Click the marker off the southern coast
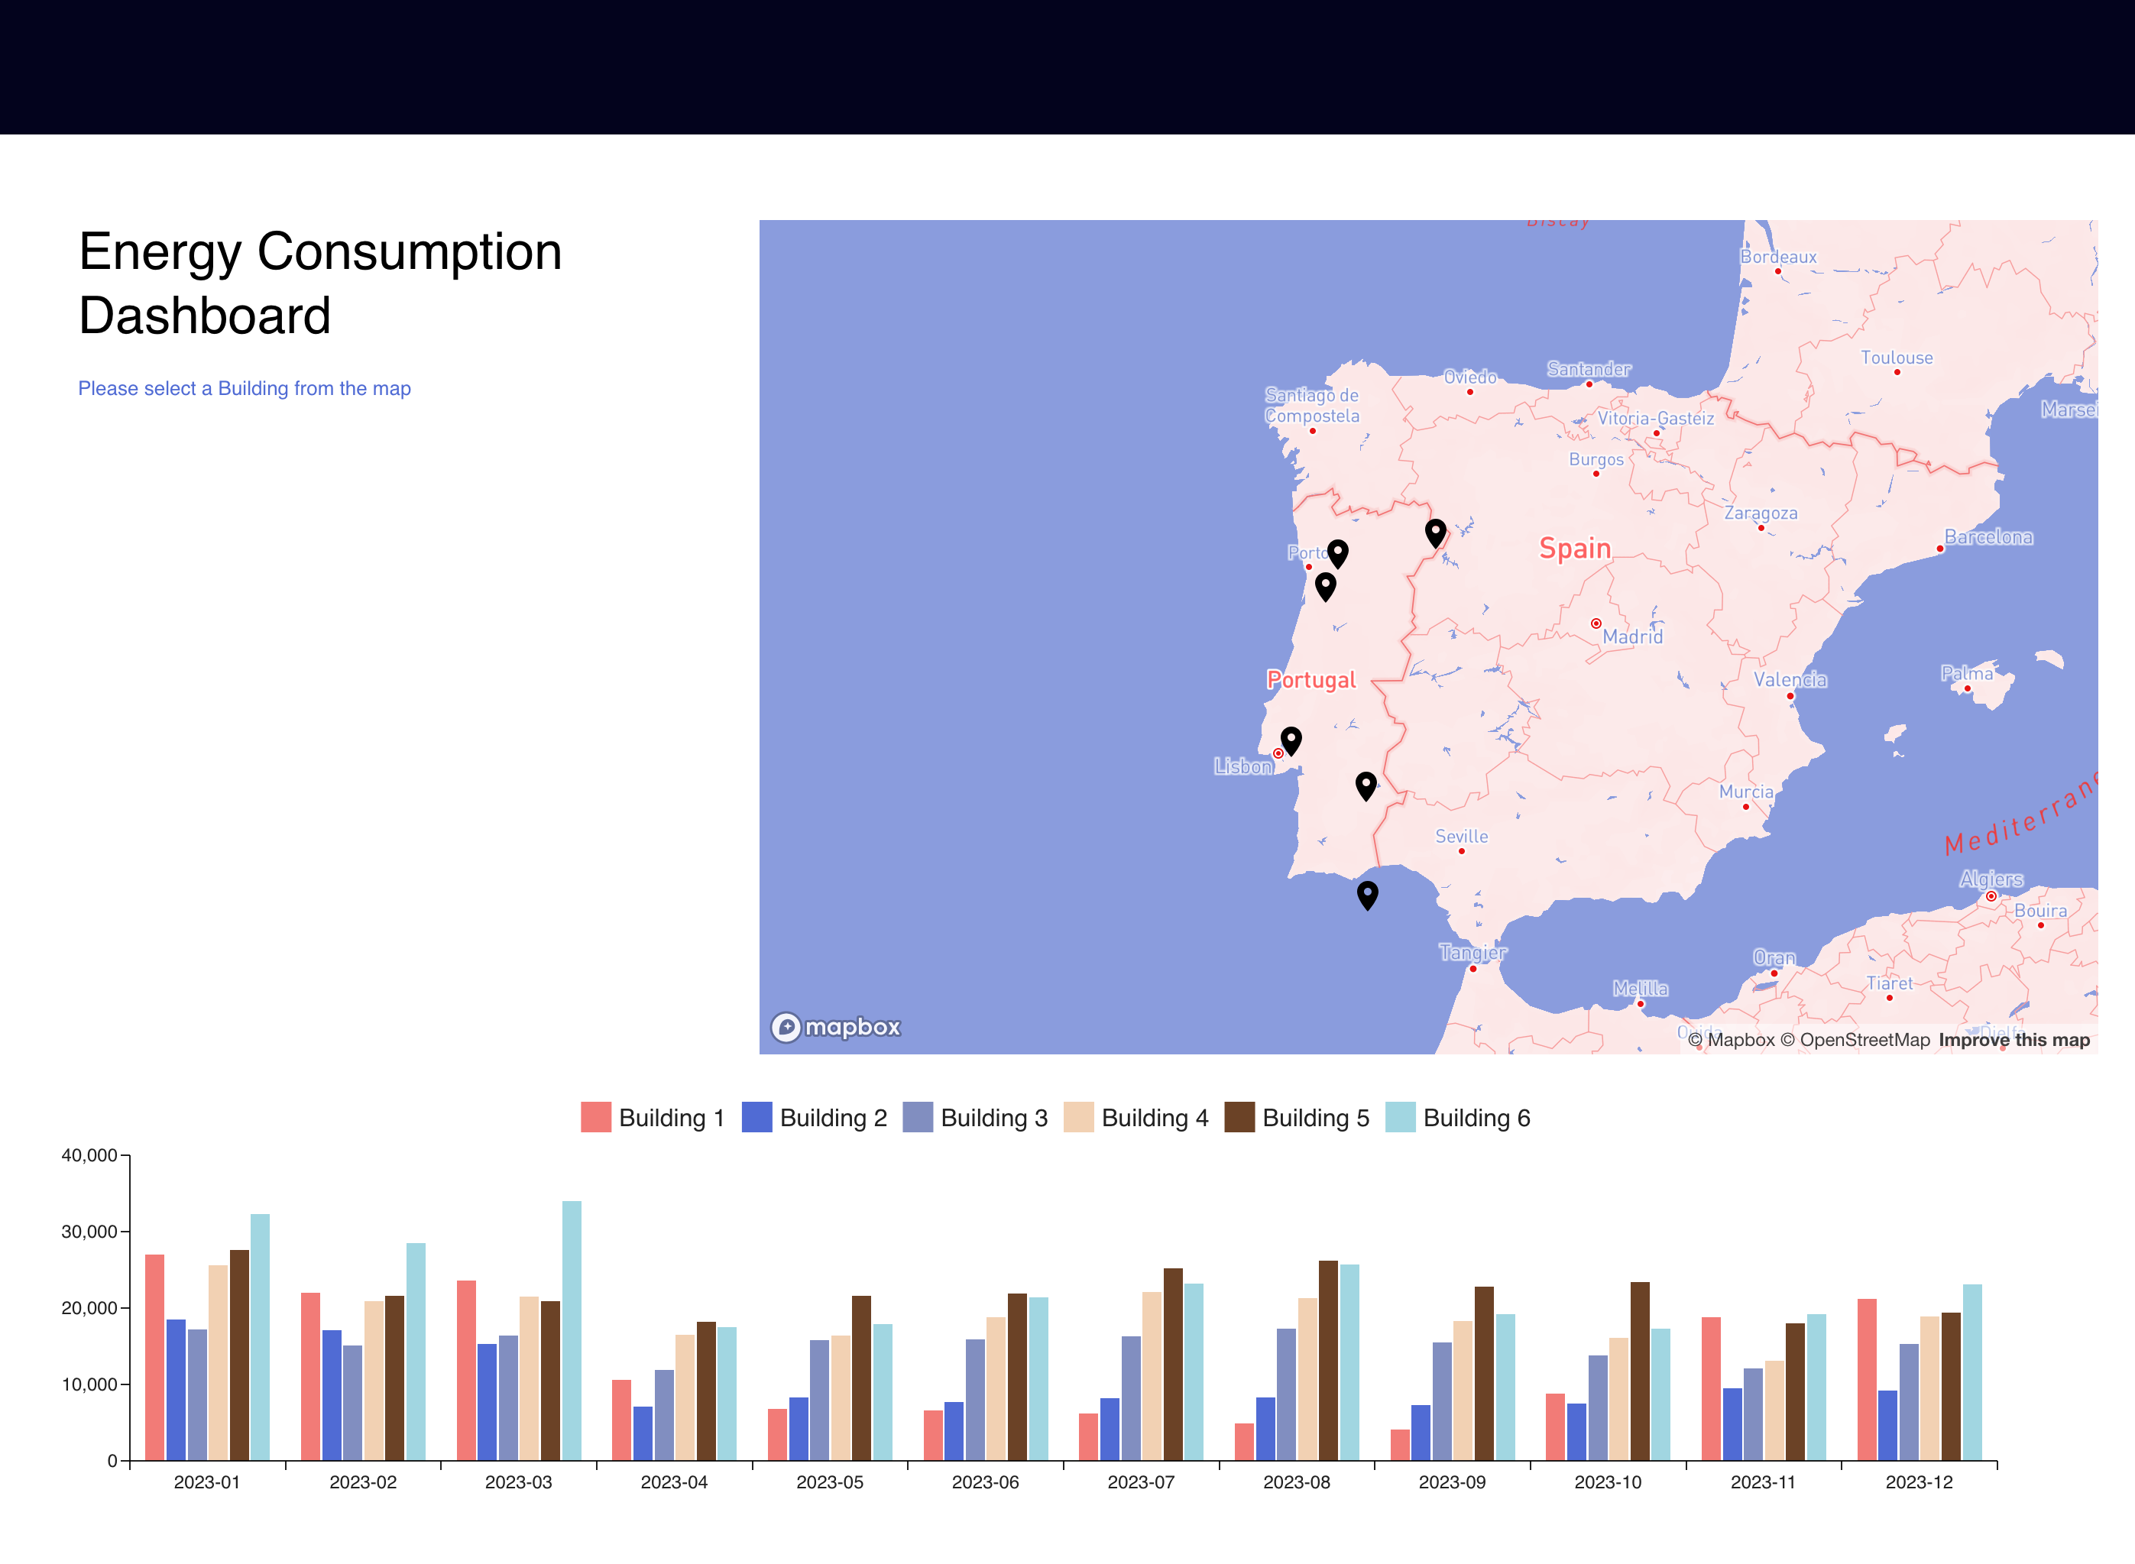Image resolution: width=2135 pixels, height=1564 pixels. (1367, 895)
